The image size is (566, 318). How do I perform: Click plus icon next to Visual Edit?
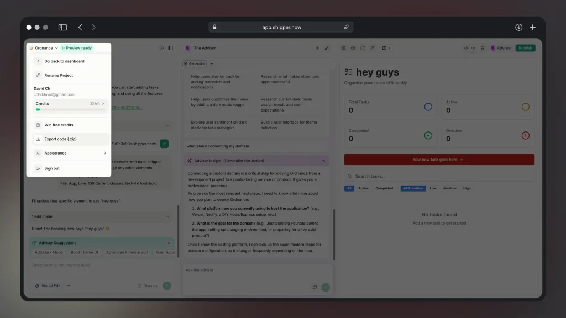coord(69,286)
